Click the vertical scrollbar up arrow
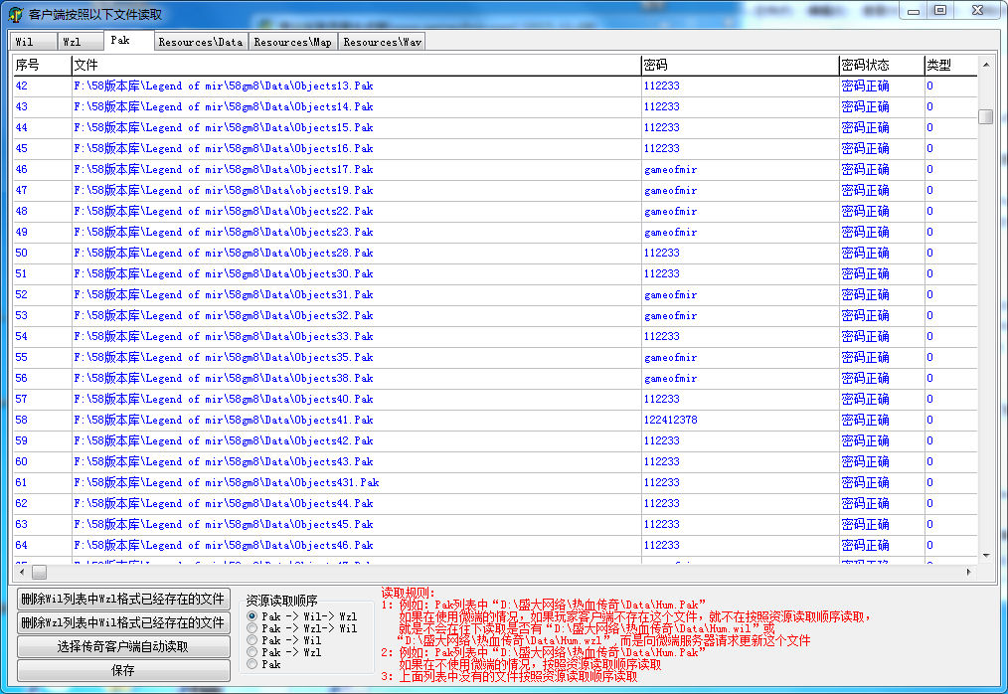 [986, 66]
